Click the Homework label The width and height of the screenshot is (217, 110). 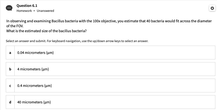[24, 11]
